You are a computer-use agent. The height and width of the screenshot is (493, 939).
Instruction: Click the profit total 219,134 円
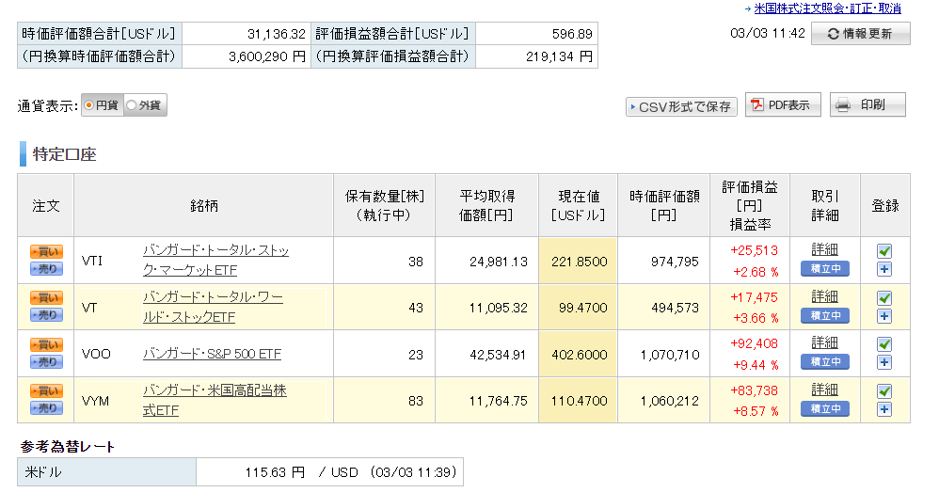pos(559,56)
